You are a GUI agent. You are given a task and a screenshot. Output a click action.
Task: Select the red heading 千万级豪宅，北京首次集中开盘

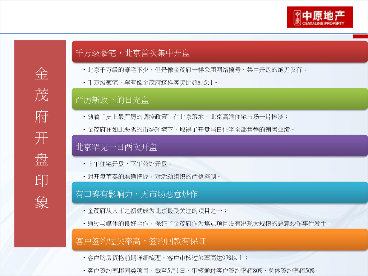(220, 52)
